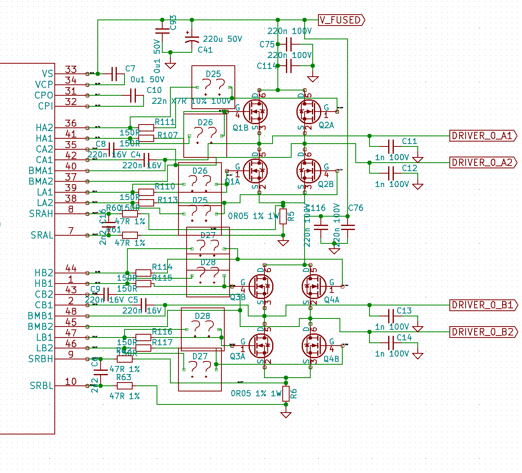Click the '0R05 1% 1W' value beside R6
The image size is (522, 473).
coord(256,393)
